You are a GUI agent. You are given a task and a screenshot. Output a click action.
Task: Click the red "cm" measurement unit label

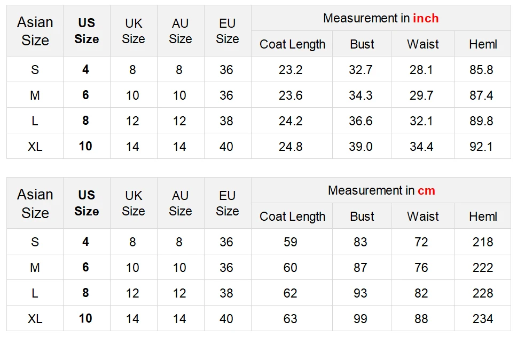click(x=426, y=190)
